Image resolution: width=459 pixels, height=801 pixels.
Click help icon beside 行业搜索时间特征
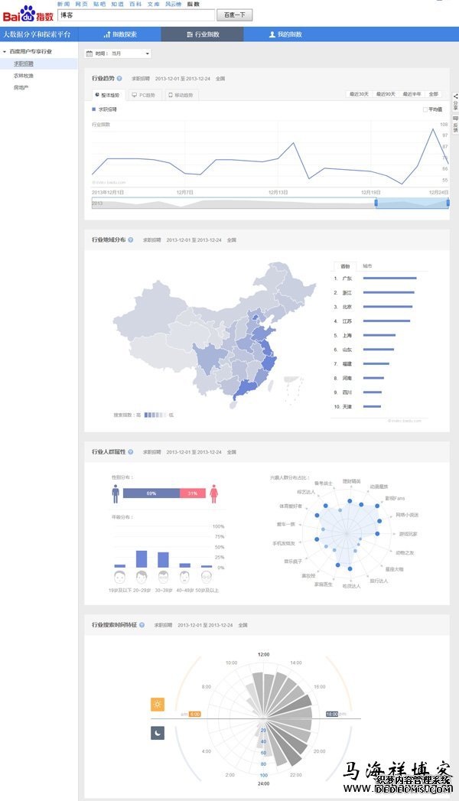click(x=142, y=625)
